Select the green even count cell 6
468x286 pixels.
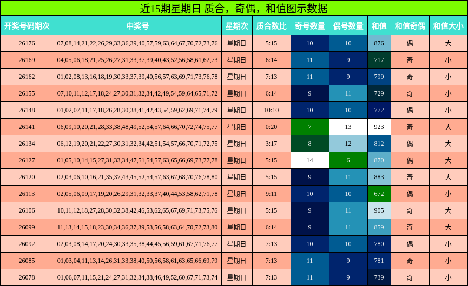pyautogui.click(x=348, y=160)
